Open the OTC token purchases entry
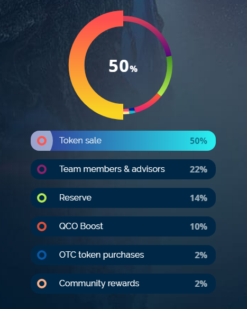Image resolution: width=247 pixels, height=309 pixels. tap(123, 255)
